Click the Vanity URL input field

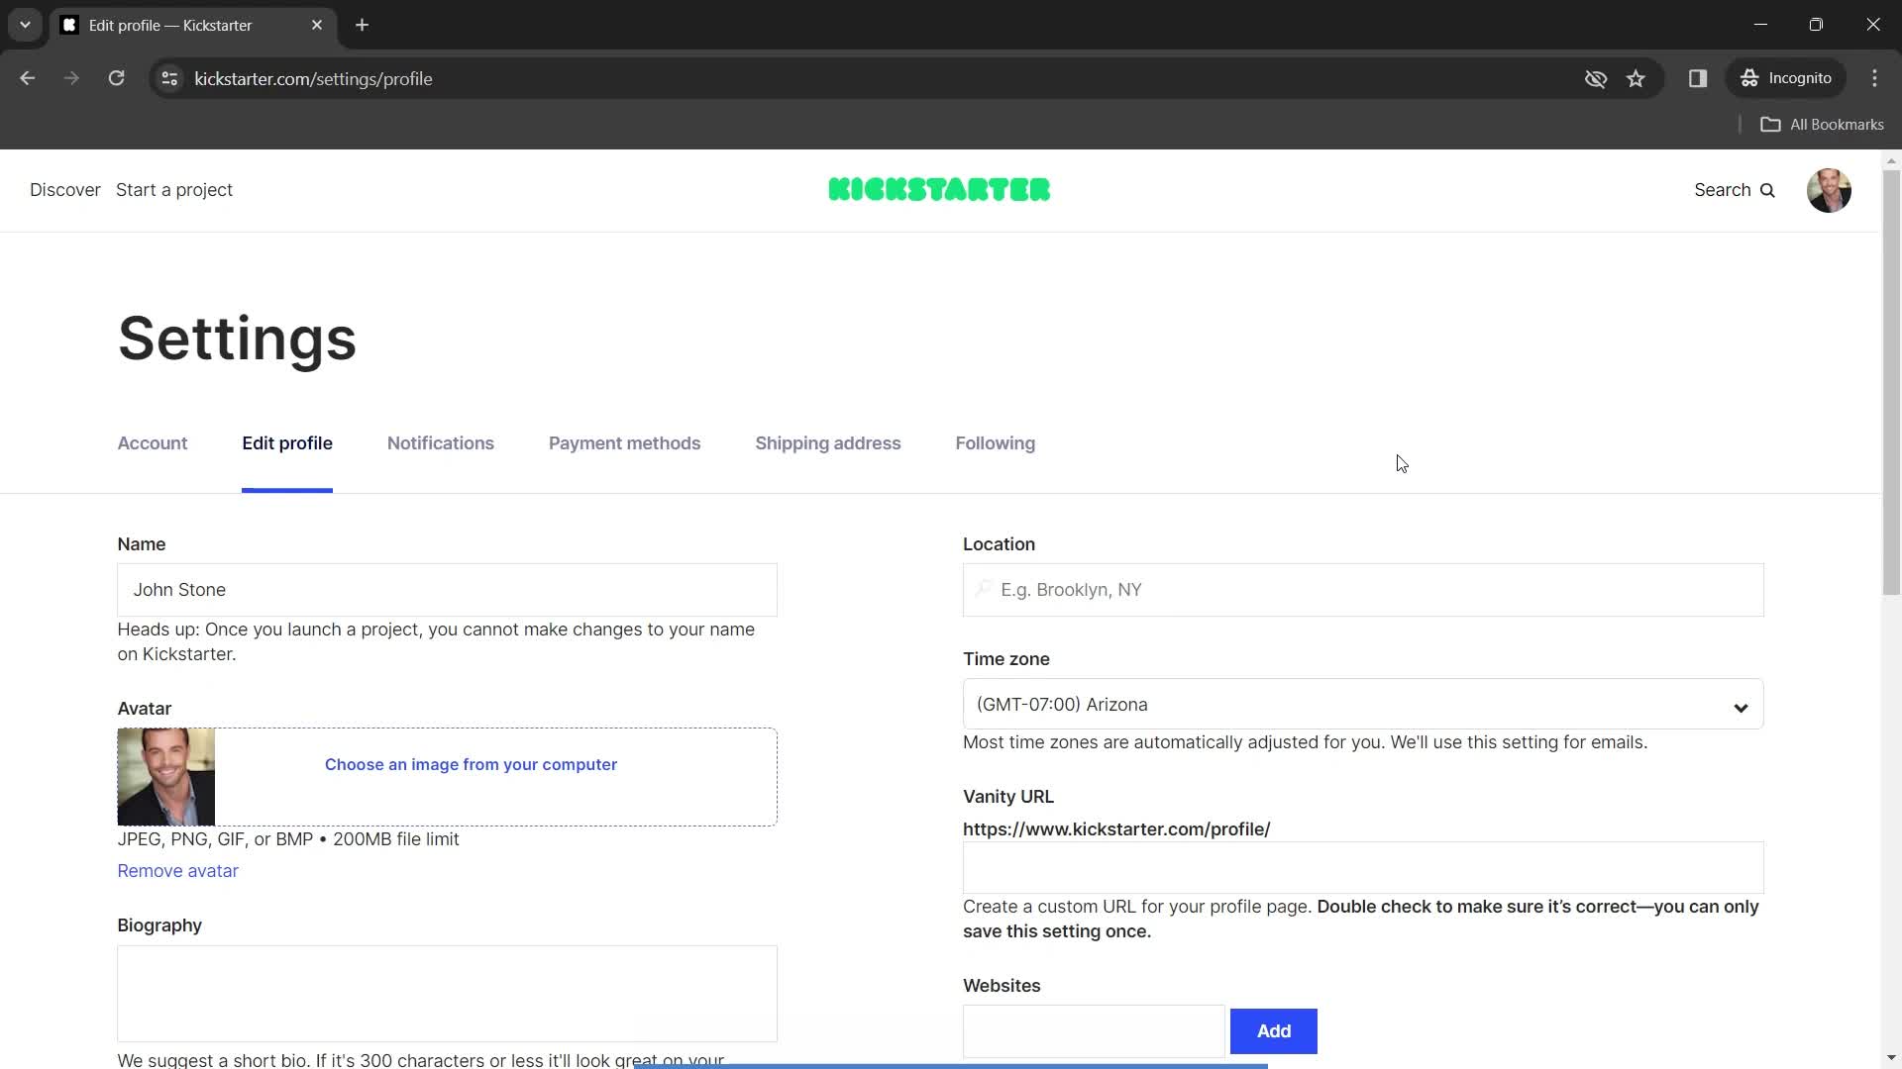[x=1362, y=867]
